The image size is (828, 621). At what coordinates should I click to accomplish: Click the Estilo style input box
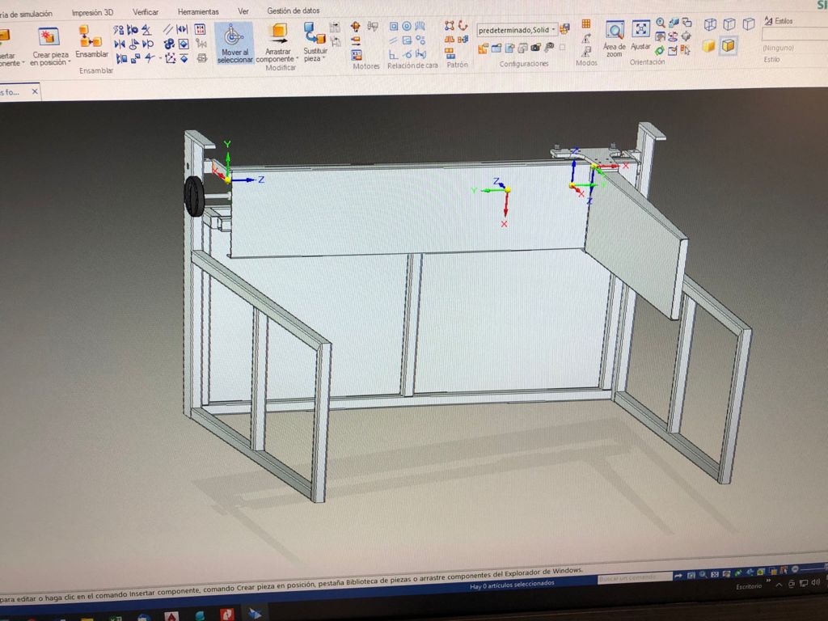coord(794,34)
